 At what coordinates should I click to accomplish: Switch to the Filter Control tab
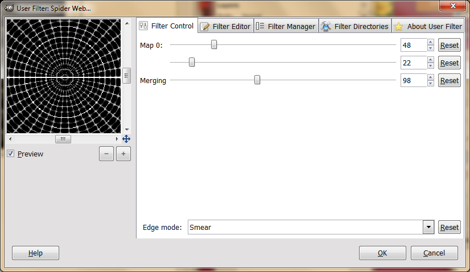coord(167,26)
